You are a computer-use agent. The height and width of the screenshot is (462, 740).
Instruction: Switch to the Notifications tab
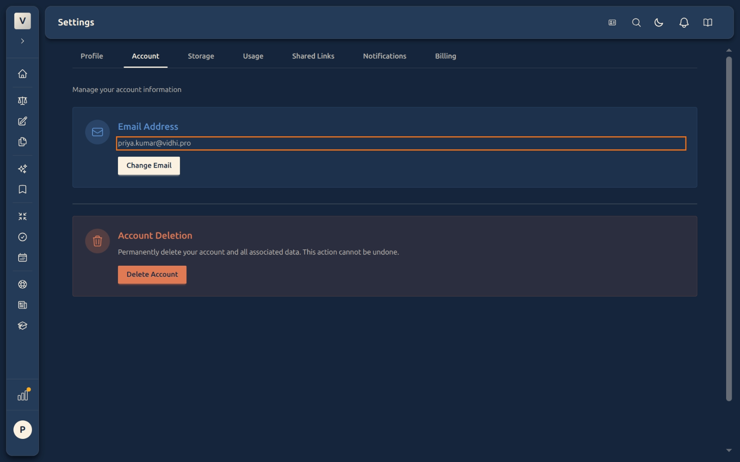384,56
